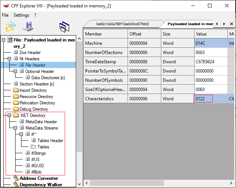Click the Save disk toolbar icon
Screen dimensions: 236x188
pyautogui.click(x=28, y=27)
